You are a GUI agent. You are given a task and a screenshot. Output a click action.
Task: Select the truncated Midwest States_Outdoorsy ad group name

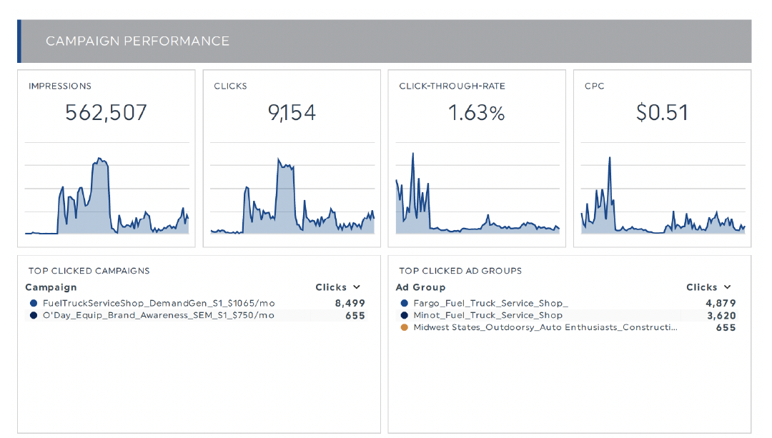545,327
